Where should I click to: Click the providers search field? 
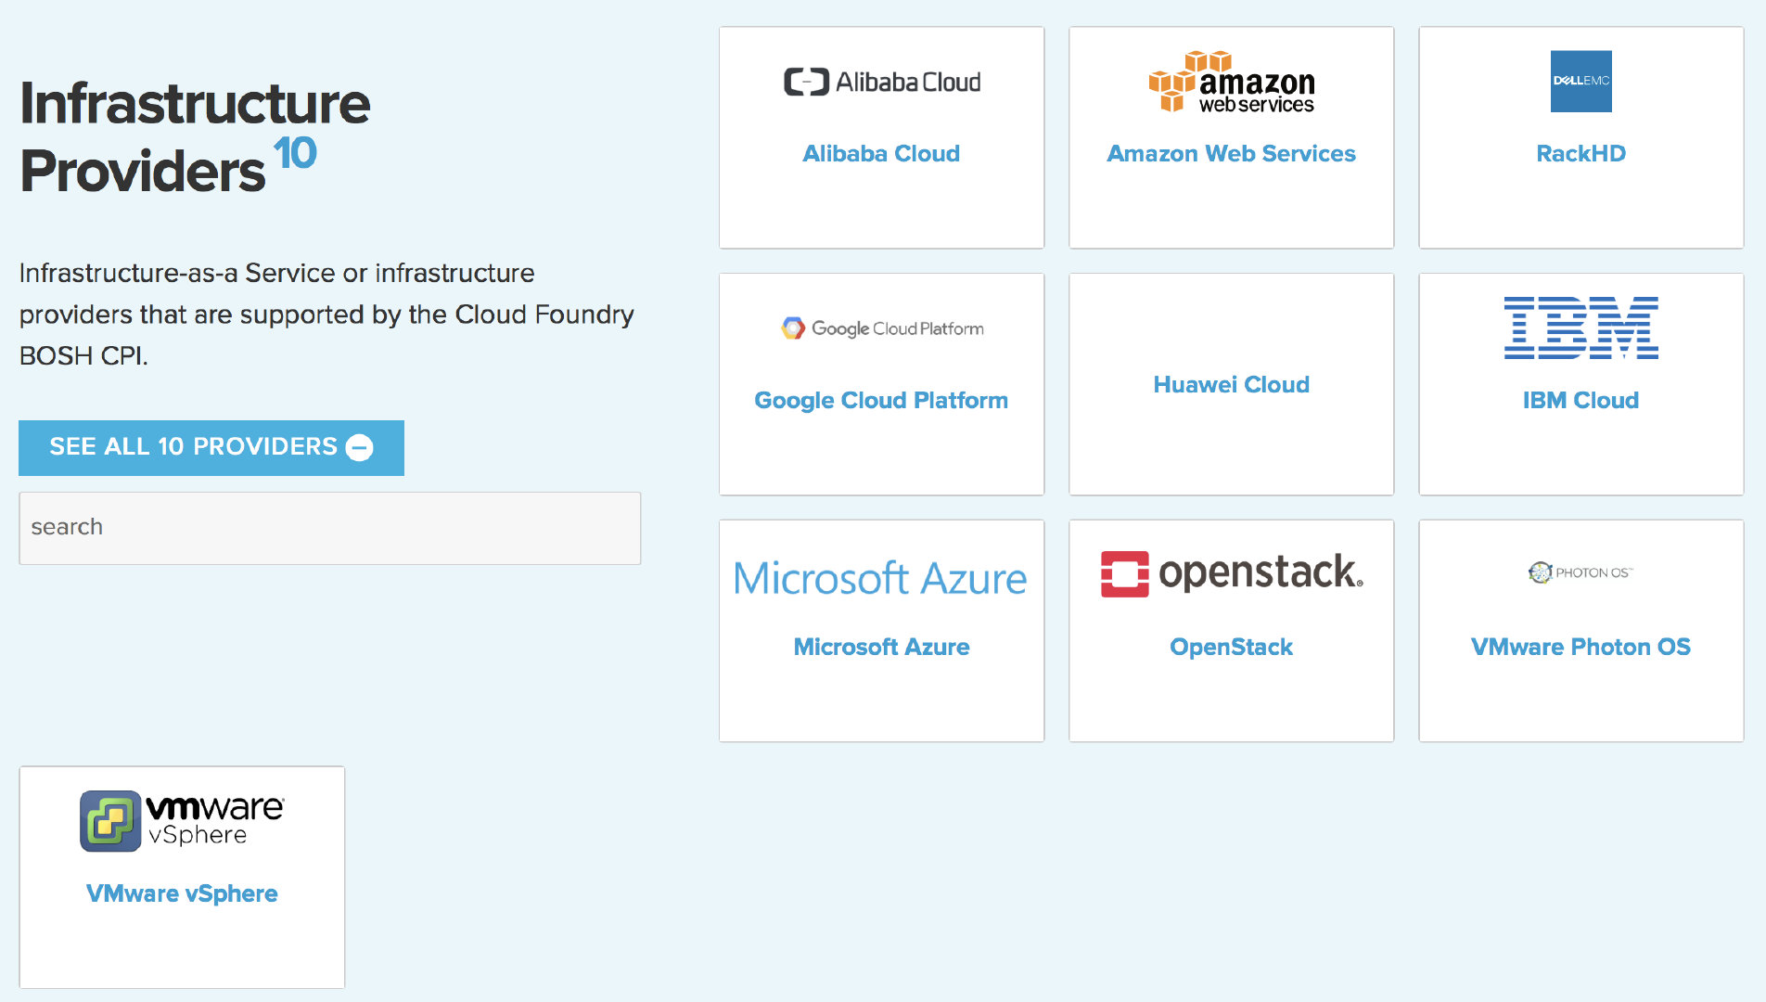coord(329,528)
